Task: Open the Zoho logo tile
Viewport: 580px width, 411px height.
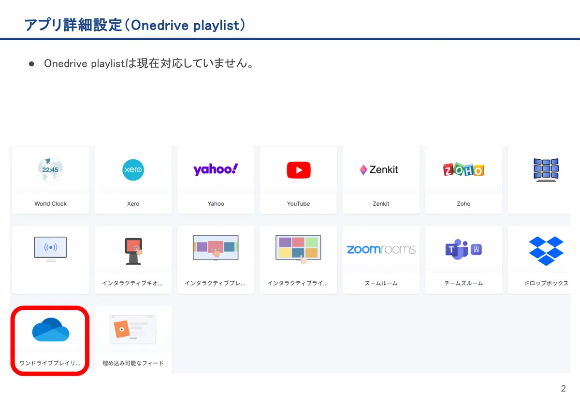Action: (x=464, y=170)
